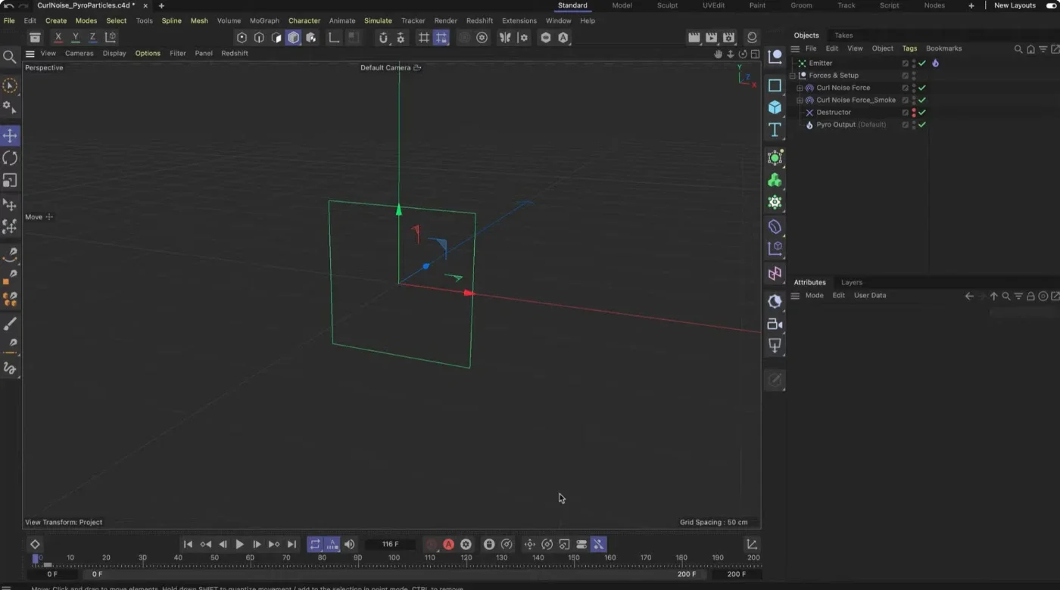Image resolution: width=1060 pixels, height=590 pixels.
Task: Select the Rotate tool in left toolbar
Action: tap(10, 158)
